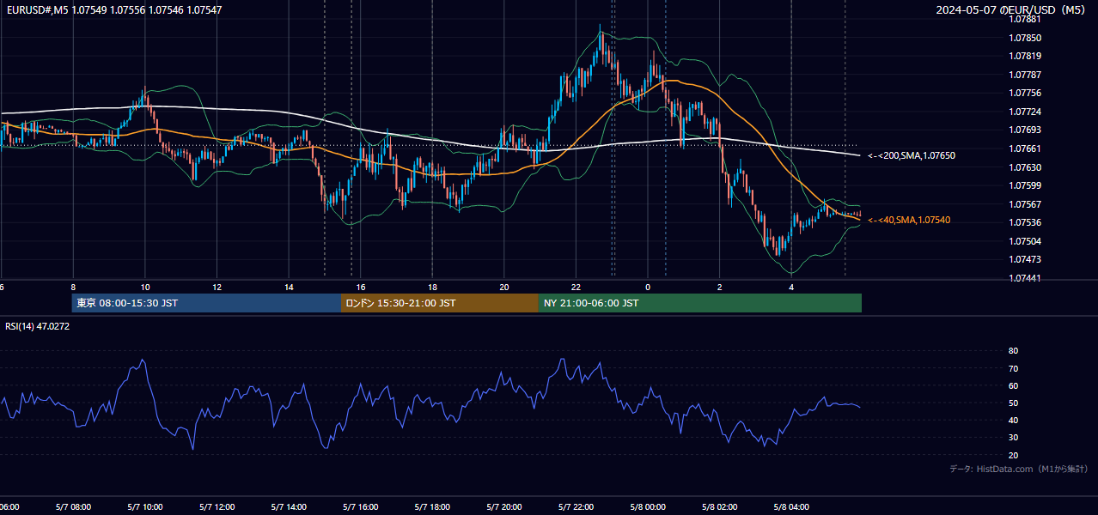Click the bottom time label 5/7 18:00
Screen dimensions: 1098x515
pyautogui.click(x=432, y=507)
